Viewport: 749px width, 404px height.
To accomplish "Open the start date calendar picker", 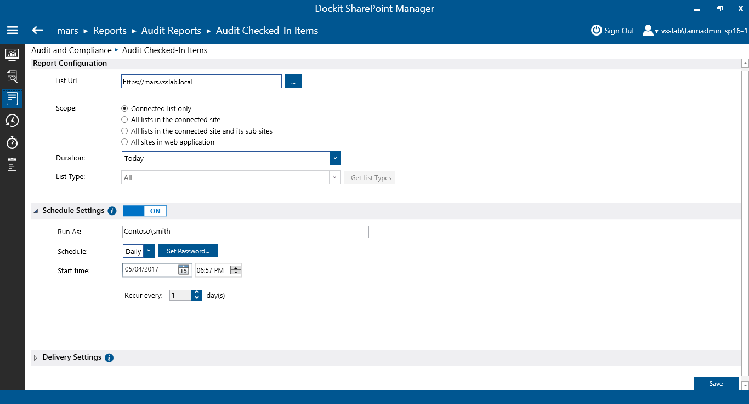I will click(183, 270).
